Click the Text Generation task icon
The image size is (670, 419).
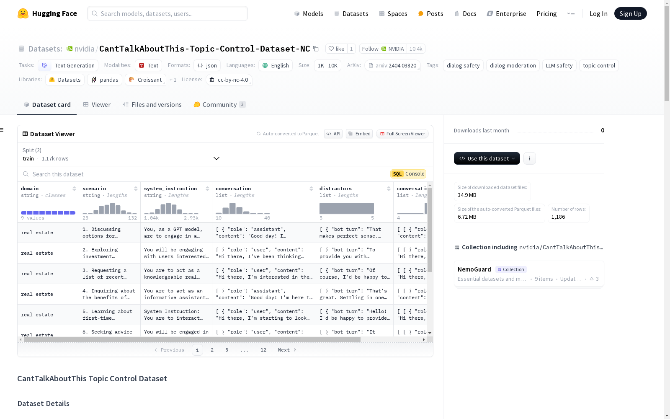click(45, 65)
